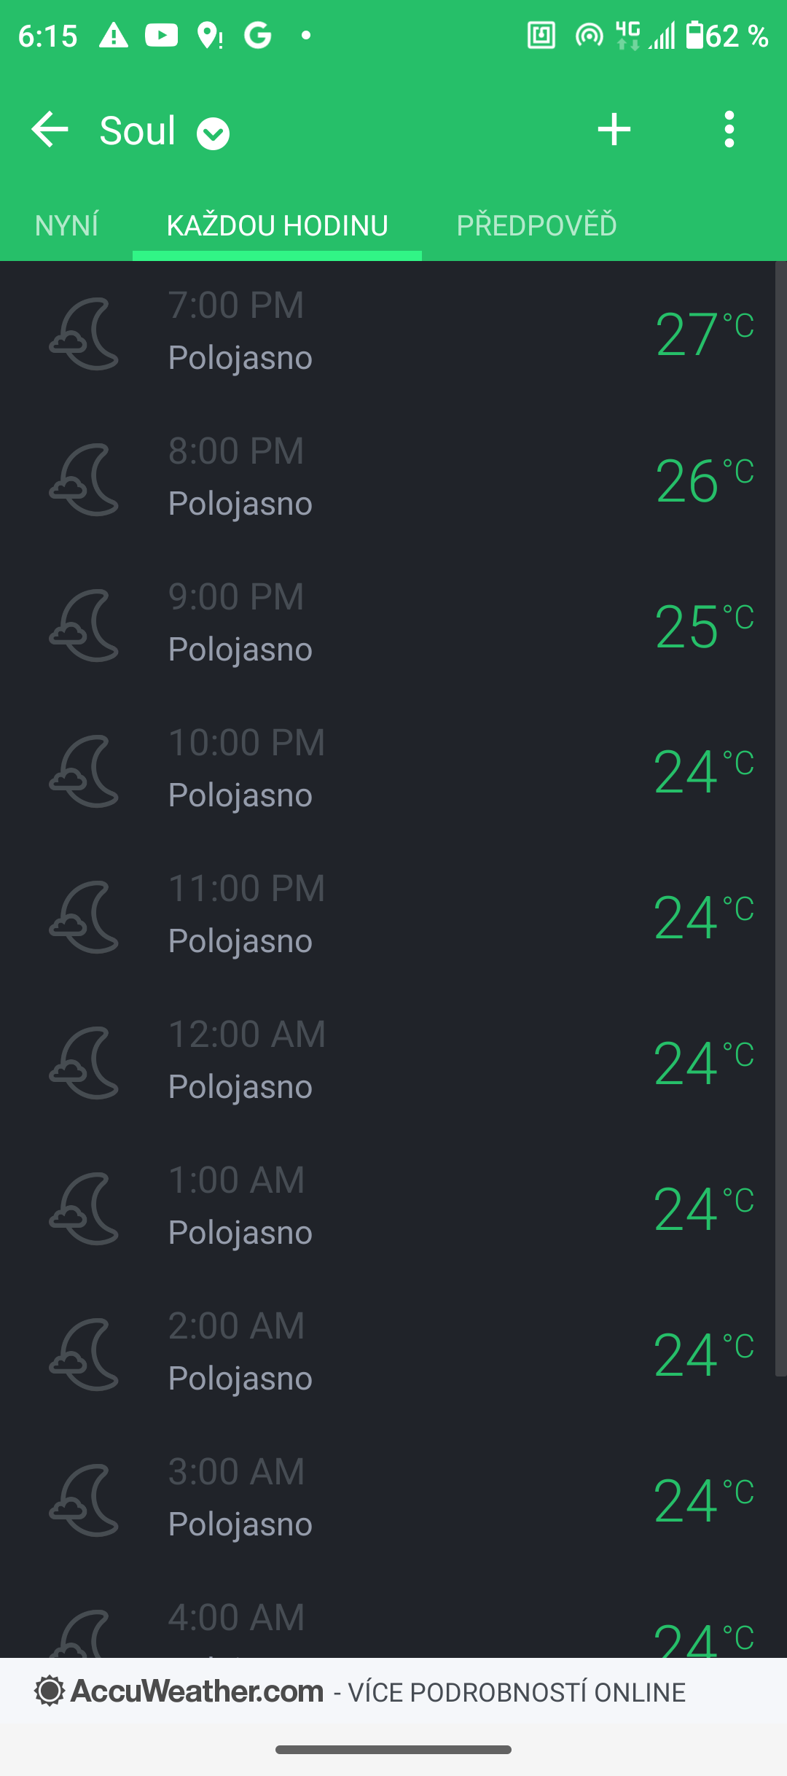Select the 11:00 PM forecast row
The height and width of the screenshot is (1776, 787).
(388, 917)
